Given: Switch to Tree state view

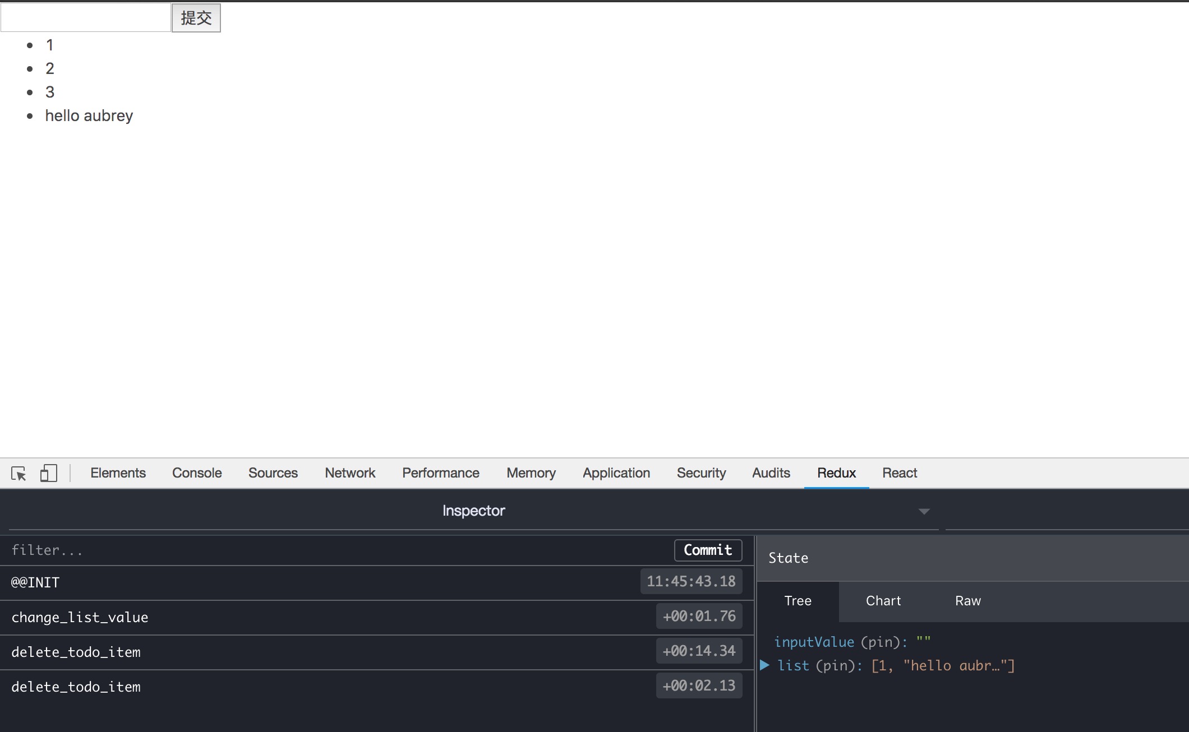Looking at the screenshot, I should coord(798,601).
